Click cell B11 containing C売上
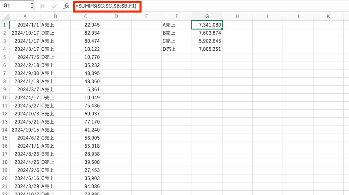349x195 pixels. (56, 105)
